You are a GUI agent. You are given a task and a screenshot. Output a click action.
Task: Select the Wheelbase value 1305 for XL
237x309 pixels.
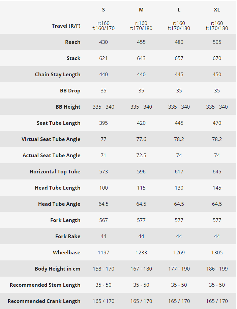[217, 252]
